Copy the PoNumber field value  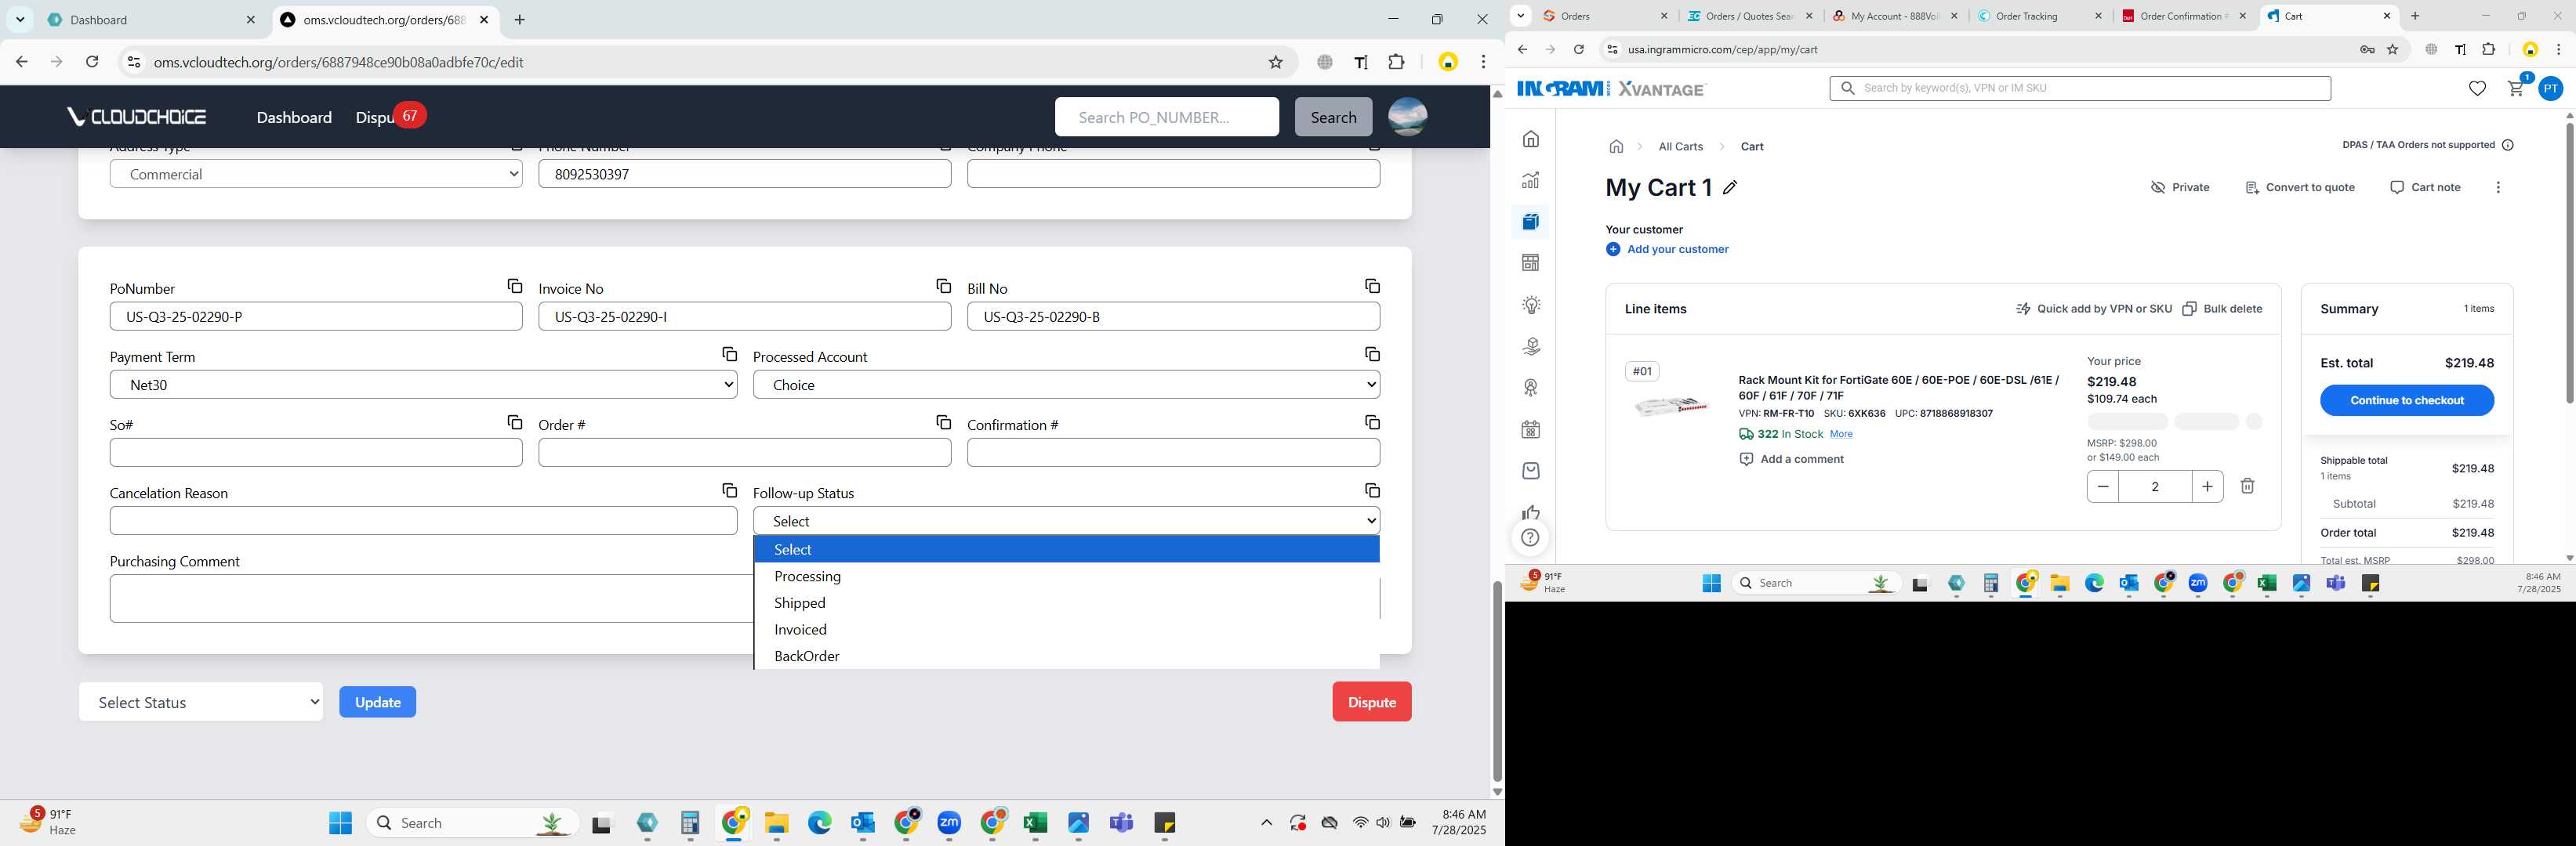(515, 287)
